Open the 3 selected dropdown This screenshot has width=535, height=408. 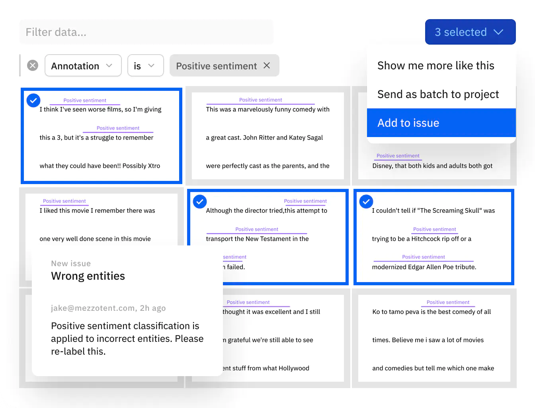pyautogui.click(x=470, y=32)
